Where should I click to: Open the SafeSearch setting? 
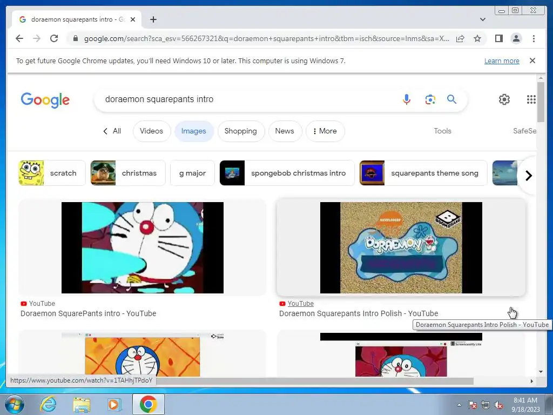524,131
